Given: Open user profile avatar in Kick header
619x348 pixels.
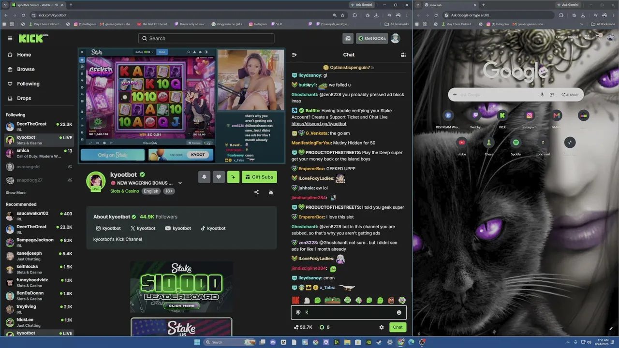Looking at the screenshot, I should [395, 38].
